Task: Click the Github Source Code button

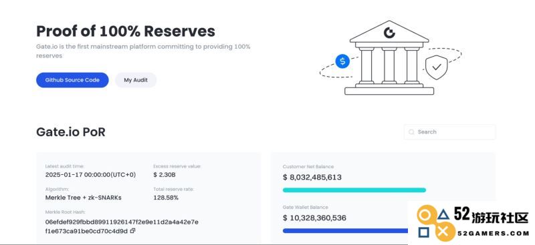Action: 72,80
